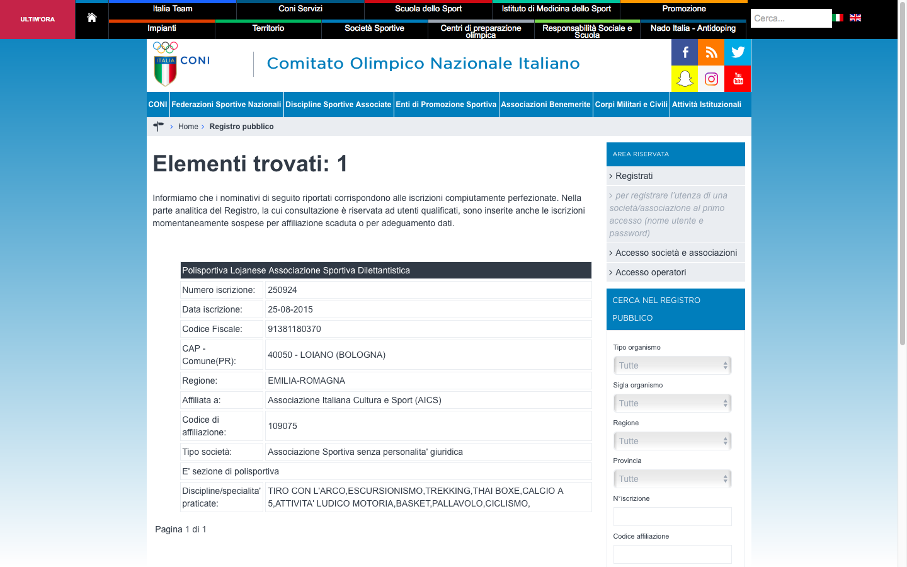This screenshot has height=567, width=907.
Task: Open the Snapchat icon
Action: [x=685, y=79]
